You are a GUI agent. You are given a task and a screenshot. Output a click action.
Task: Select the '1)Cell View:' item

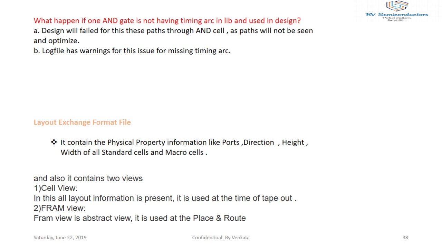pyautogui.click(x=56, y=188)
